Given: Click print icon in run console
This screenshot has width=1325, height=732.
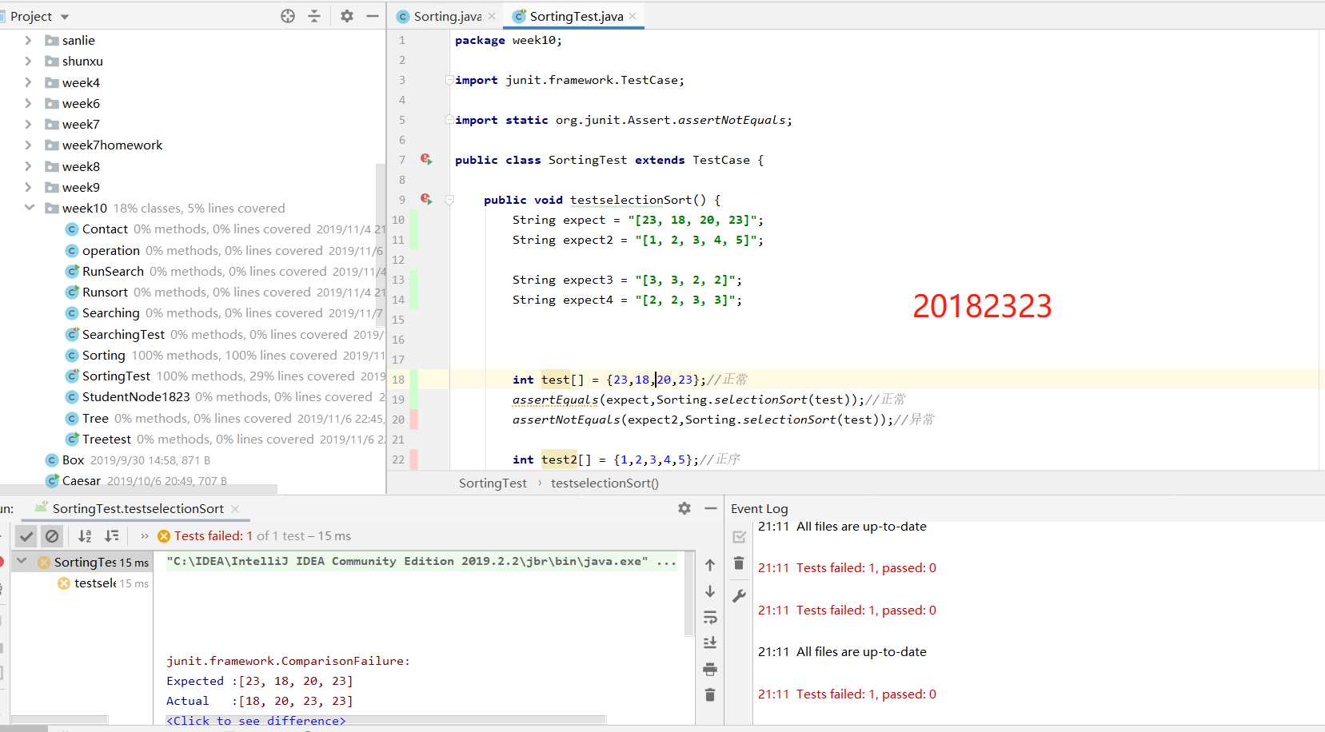Looking at the screenshot, I should click(x=710, y=670).
